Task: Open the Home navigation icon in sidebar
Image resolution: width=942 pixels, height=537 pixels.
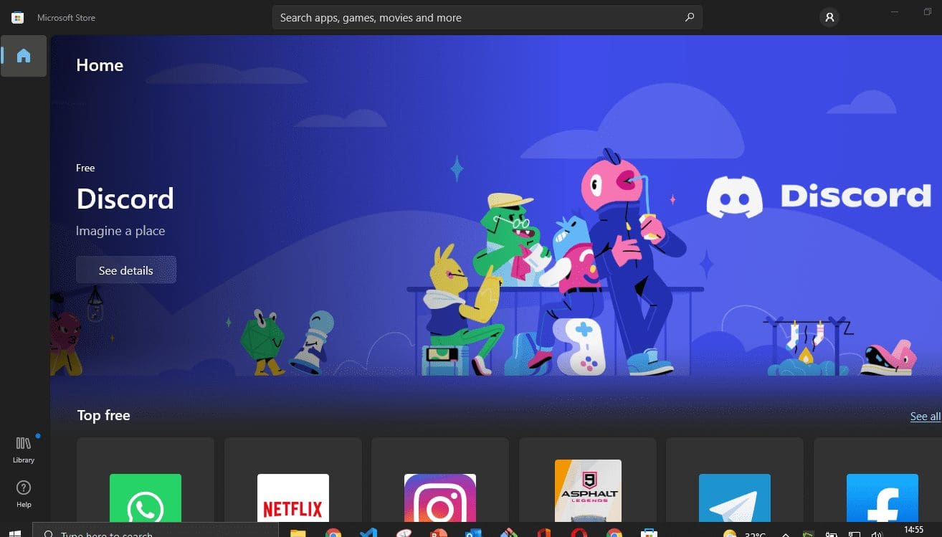Action: pos(24,56)
